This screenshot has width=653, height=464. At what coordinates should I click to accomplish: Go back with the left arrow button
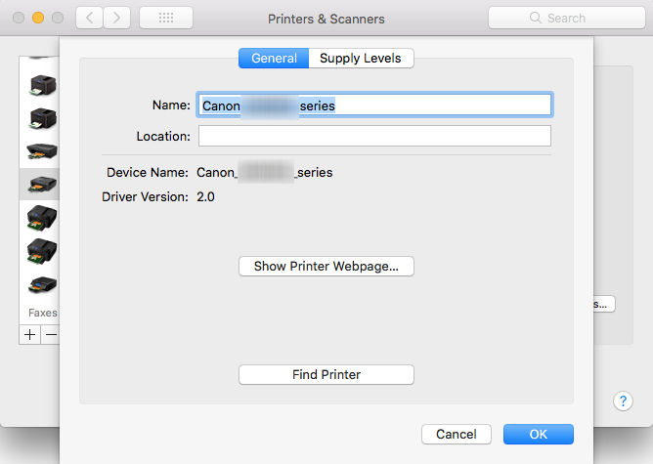89,18
